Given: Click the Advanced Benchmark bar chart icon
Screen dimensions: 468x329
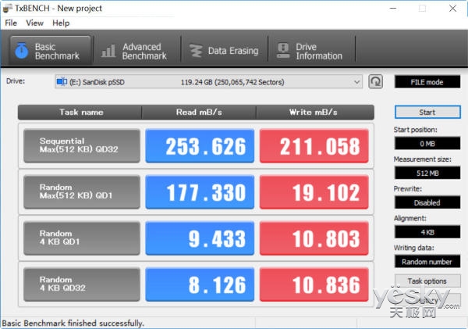Looking at the screenshot, I should tap(108, 52).
